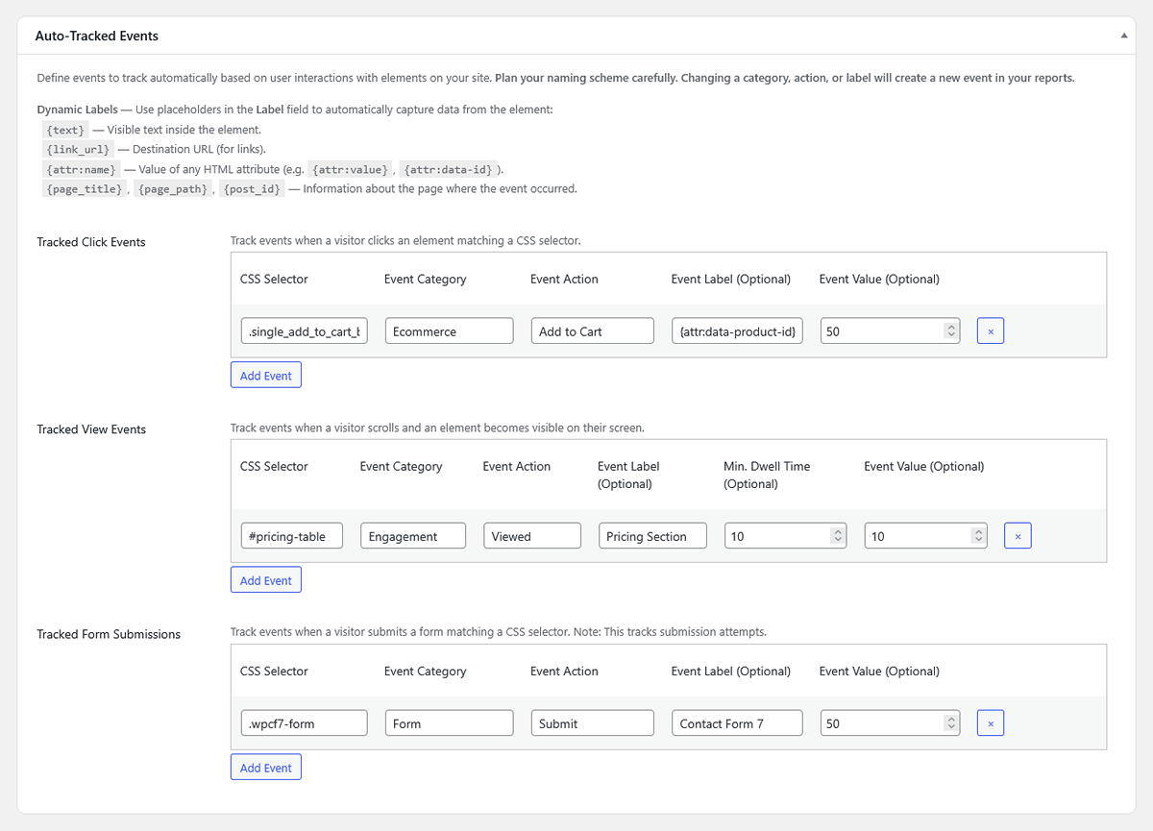Click the Engagement category field
The height and width of the screenshot is (831, 1153).
point(412,535)
